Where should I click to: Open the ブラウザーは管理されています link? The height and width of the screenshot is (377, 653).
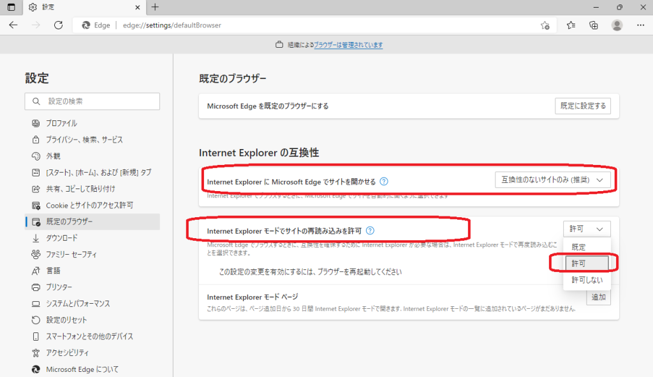click(x=348, y=45)
